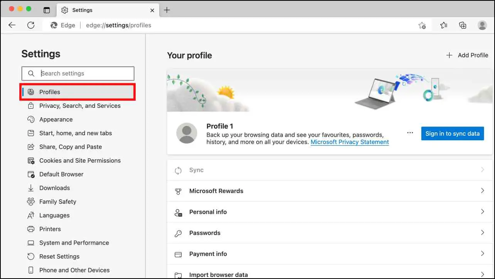Click the Add Profile button
This screenshot has height=279, width=495.
(467, 55)
